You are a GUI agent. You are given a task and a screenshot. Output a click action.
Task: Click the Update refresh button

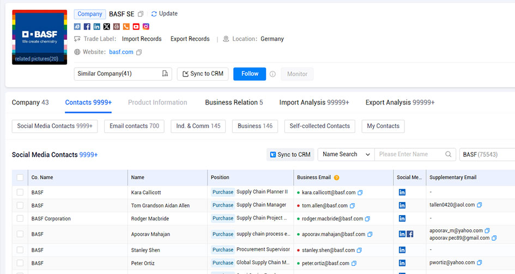pyautogui.click(x=164, y=14)
